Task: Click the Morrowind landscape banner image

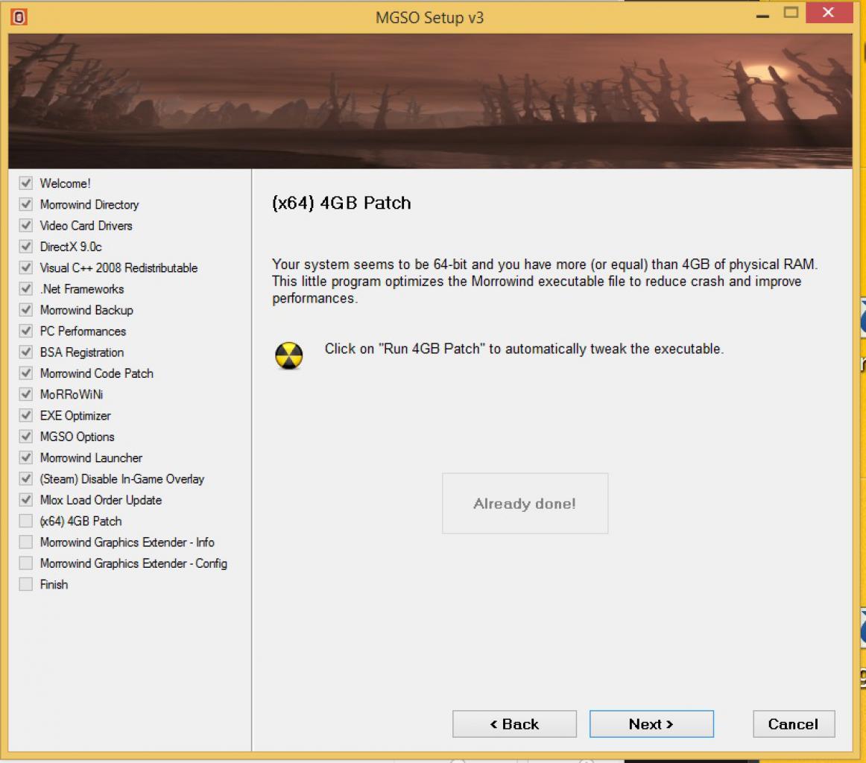Action: coord(430,101)
